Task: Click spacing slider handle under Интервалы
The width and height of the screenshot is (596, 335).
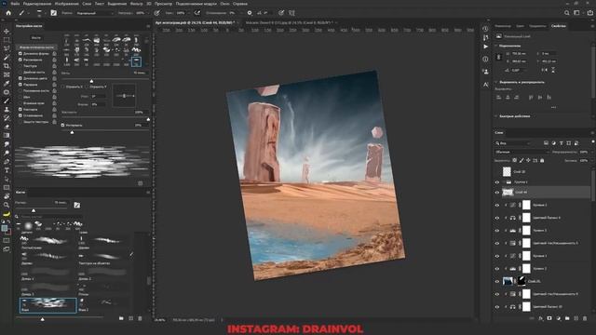Action: [x=73, y=132]
